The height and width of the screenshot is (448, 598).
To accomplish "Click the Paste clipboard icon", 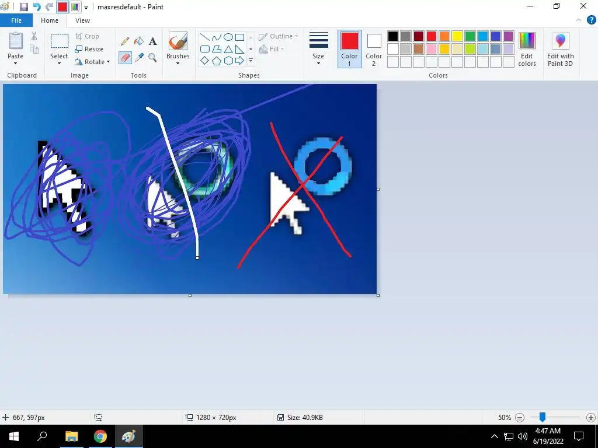I will click(x=16, y=41).
